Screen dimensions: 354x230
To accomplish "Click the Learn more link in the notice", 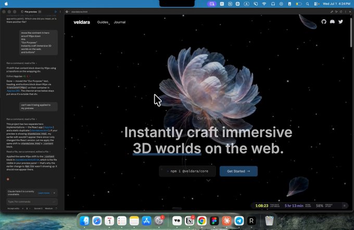I will (x=44, y=193).
